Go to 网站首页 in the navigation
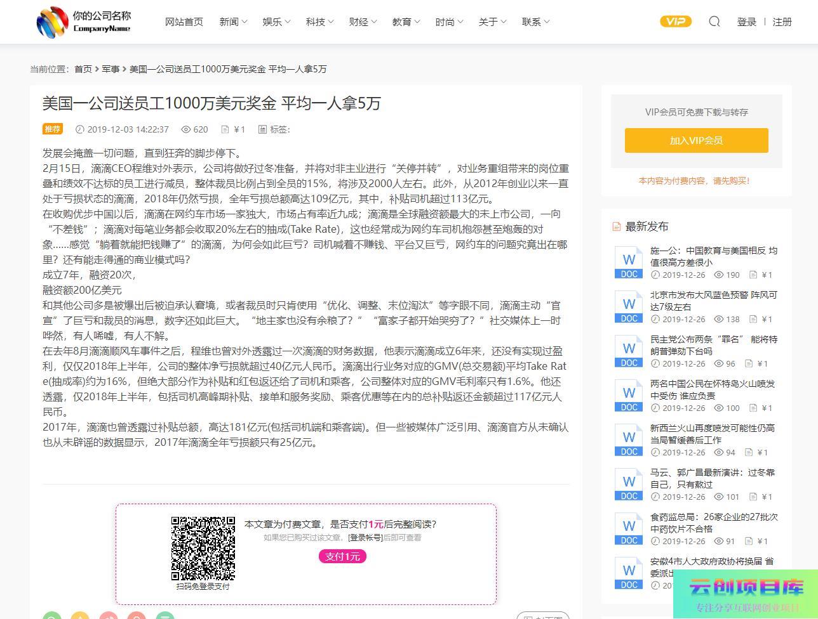The width and height of the screenshot is (818, 619). (x=184, y=22)
